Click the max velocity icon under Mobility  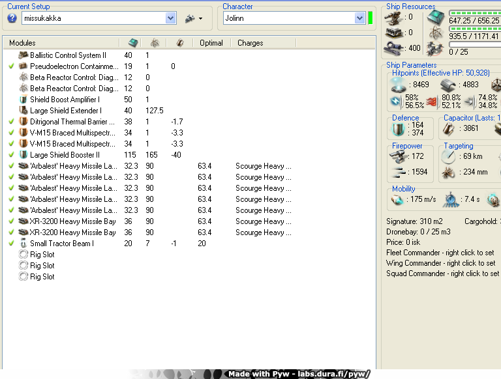397,199
